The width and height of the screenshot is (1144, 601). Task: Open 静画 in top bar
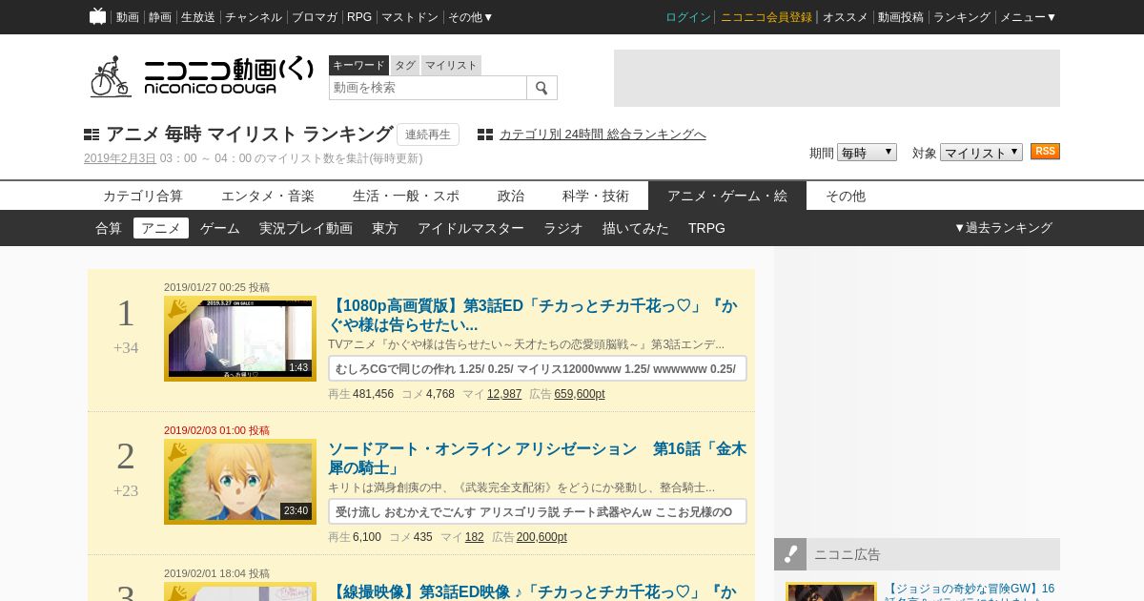pyautogui.click(x=160, y=17)
